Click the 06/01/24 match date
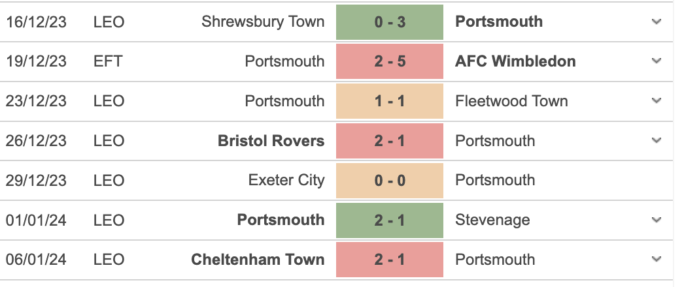The image size is (684, 287). tap(36, 260)
